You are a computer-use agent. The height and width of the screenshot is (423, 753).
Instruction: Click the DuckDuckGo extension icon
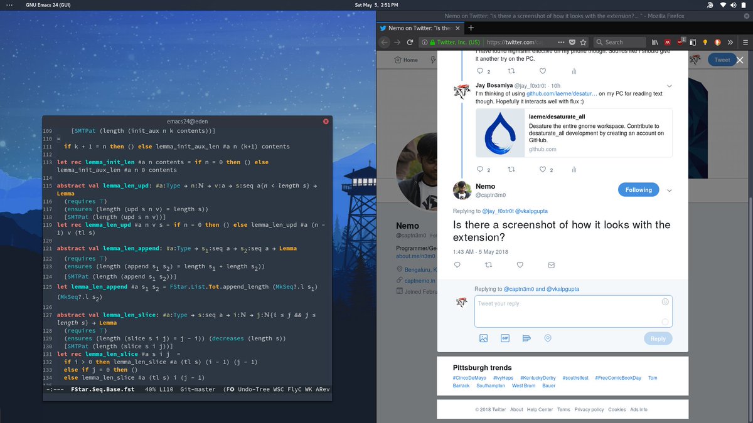(x=718, y=42)
